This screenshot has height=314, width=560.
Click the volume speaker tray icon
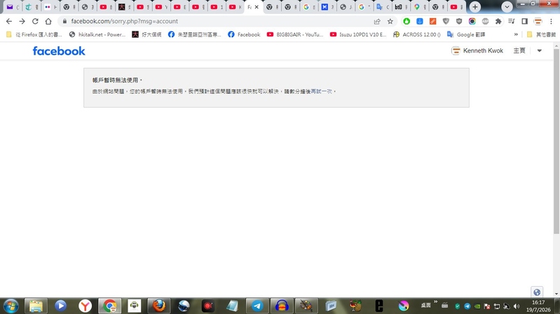click(517, 306)
